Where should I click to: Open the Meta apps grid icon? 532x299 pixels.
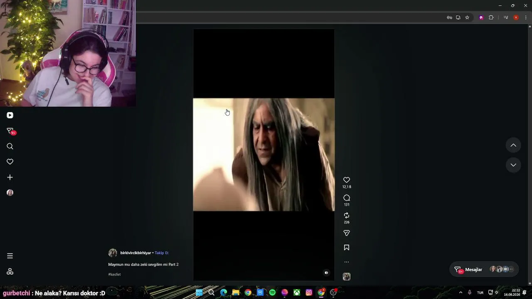click(x=10, y=272)
